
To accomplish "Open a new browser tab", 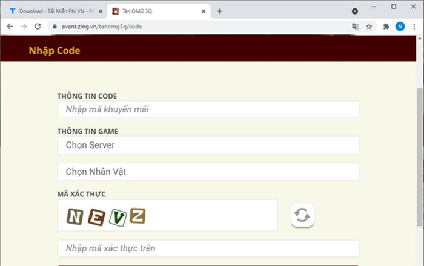I will click(x=220, y=11).
